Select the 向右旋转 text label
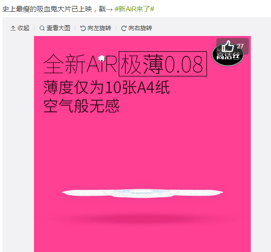This screenshot has width=271, height=252. (x=140, y=28)
